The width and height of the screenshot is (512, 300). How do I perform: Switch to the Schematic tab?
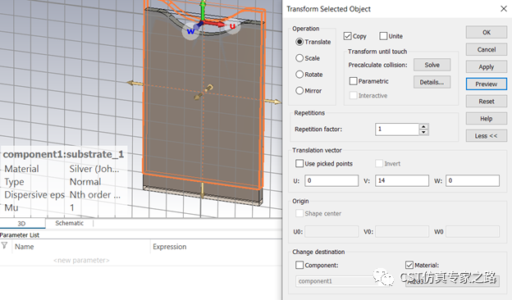(x=69, y=223)
